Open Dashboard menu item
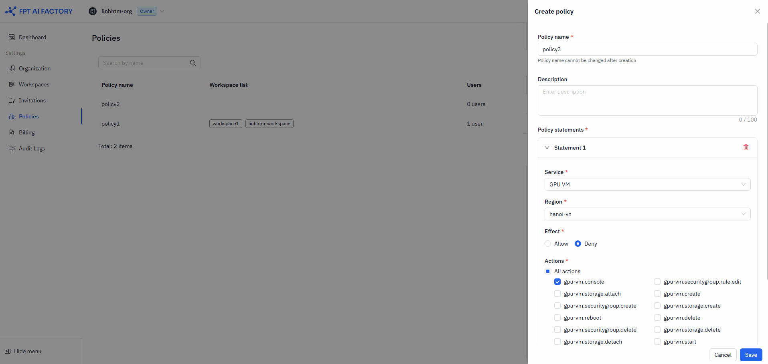768x364 pixels. pyautogui.click(x=32, y=37)
